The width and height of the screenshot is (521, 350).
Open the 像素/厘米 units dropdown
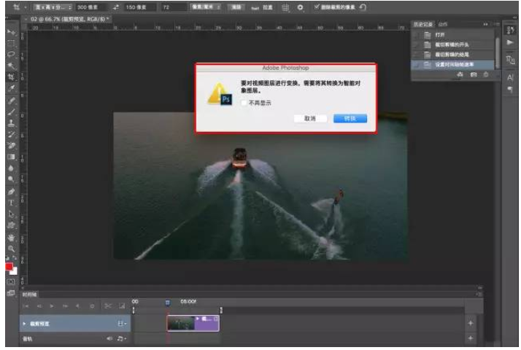[x=206, y=7]
